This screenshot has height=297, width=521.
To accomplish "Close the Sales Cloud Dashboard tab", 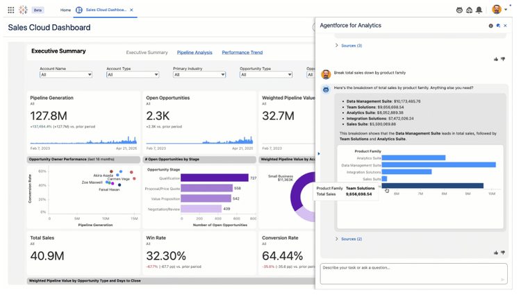I will point(131,10).
